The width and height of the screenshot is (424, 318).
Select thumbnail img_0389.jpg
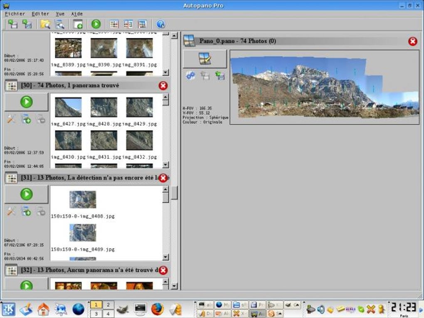tap(68, 48)
